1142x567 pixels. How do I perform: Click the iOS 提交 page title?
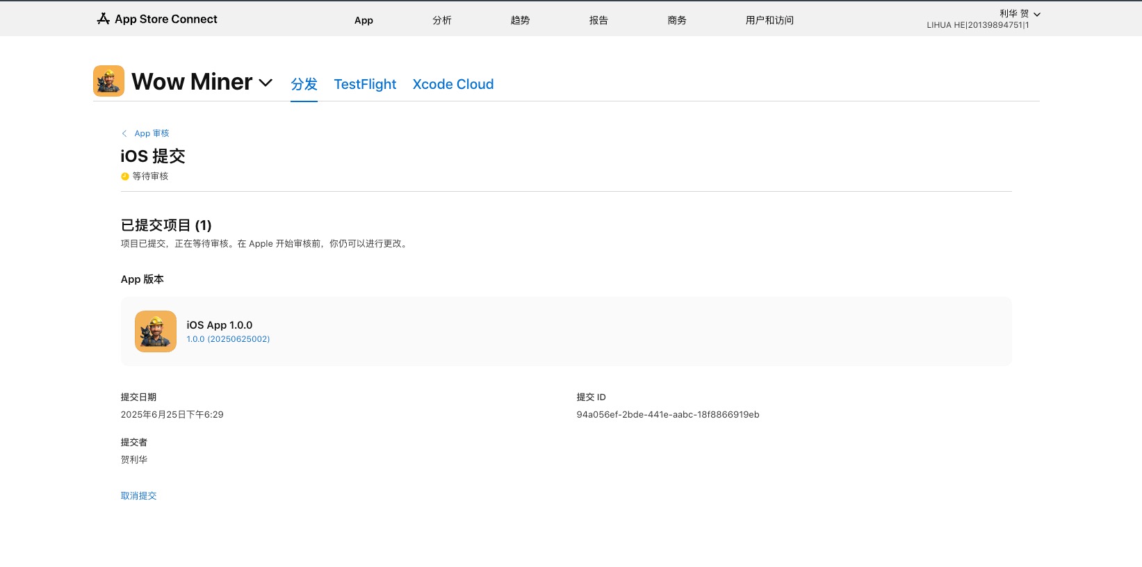pyautogui.click(x=153, y=156)
